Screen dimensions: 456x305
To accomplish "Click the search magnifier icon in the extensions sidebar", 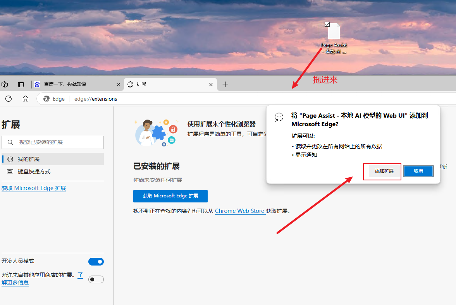I will click(x=10, y=142).
